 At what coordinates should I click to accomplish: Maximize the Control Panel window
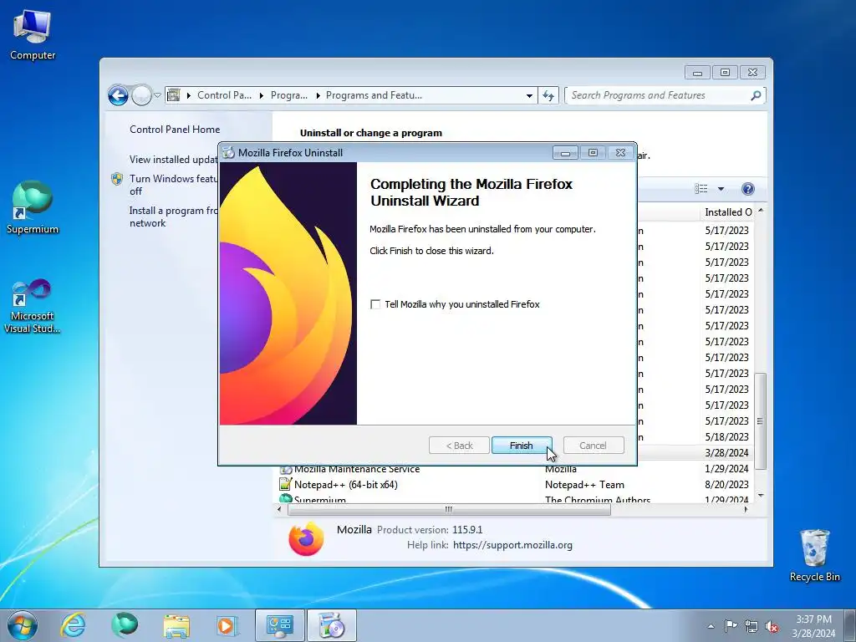(x=725, y=73)
